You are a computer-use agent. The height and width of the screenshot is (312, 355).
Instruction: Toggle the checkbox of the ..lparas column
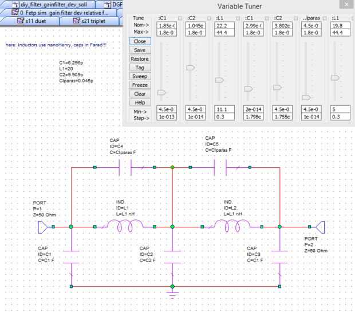point(325,18)
